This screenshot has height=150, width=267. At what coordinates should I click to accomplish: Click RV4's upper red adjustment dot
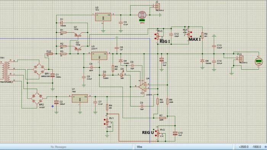pos(191,32)
